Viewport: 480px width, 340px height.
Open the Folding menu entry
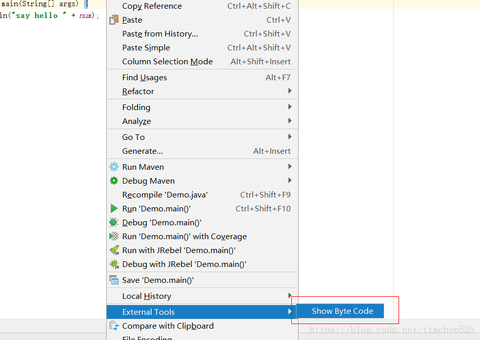(x=202, y=107)
